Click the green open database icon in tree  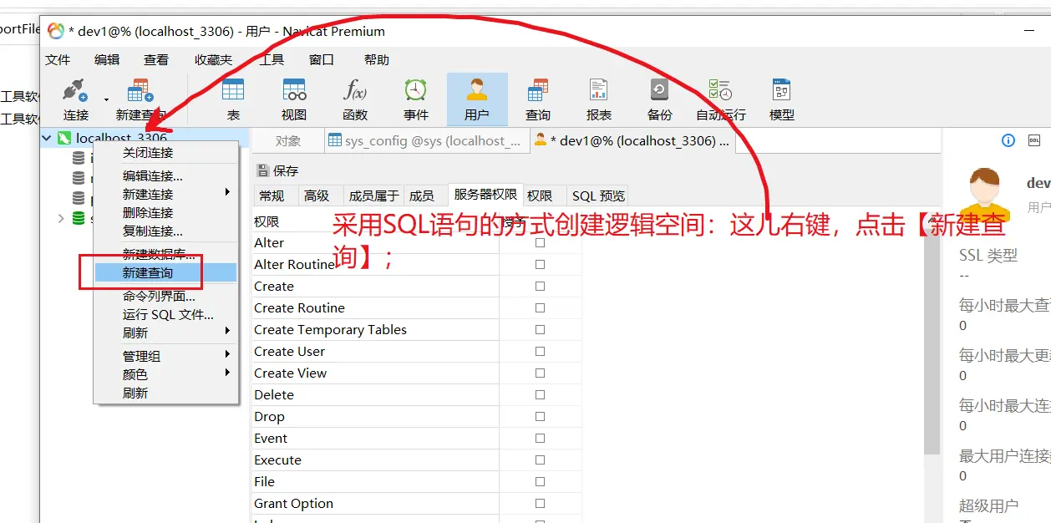79,218
